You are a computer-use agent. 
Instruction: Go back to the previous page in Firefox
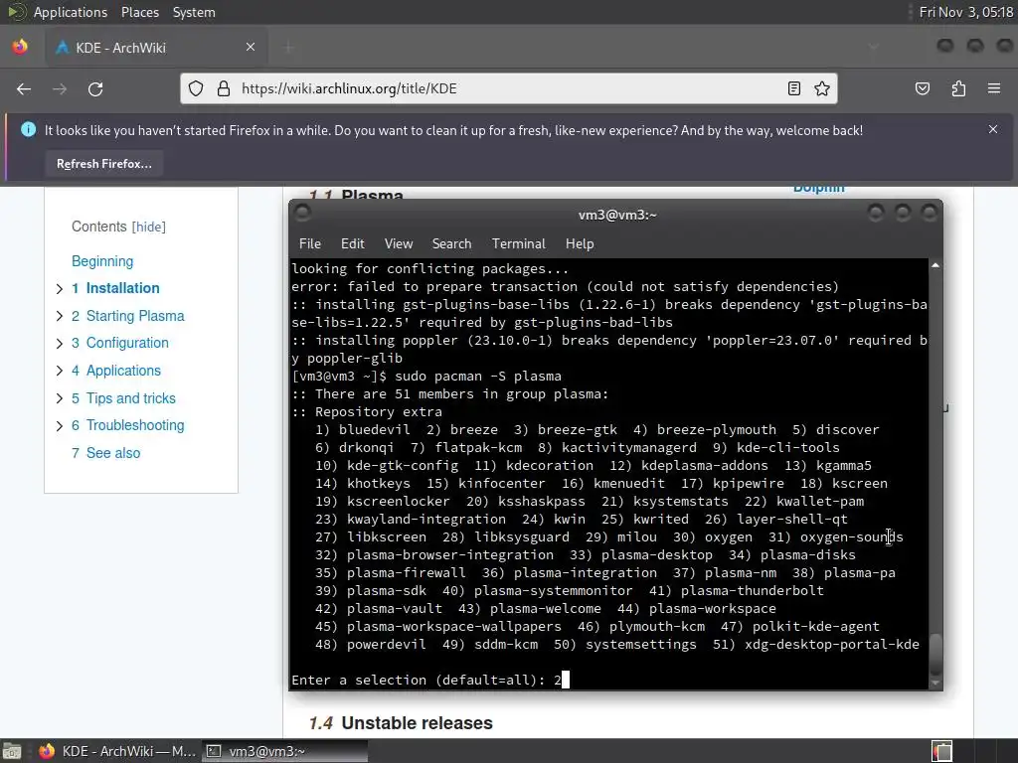click(x=24, y=88)
